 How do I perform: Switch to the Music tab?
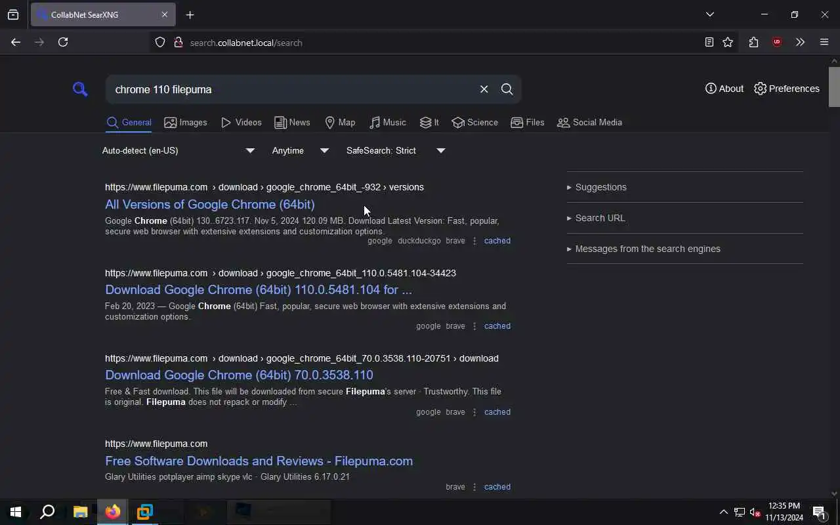[387, 123]
